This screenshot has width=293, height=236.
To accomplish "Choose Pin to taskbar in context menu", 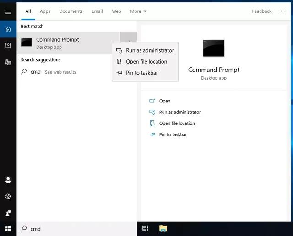I will (145, 73).
